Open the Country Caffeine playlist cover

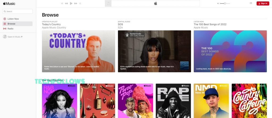coord(249,101)
